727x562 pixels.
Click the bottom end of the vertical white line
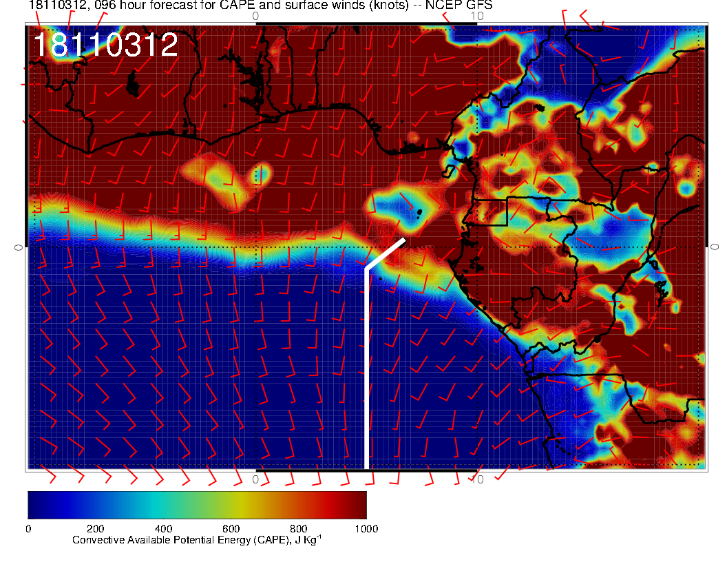point(366,466)
